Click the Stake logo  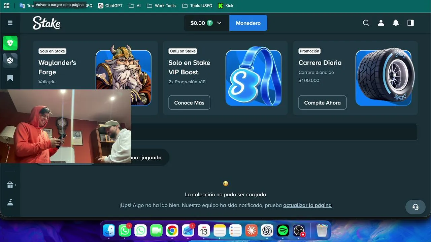click(46, 23)
